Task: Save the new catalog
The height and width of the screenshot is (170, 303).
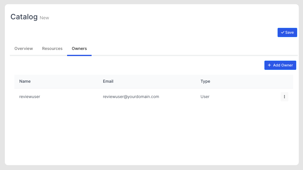Action: (x=287, y=32)
